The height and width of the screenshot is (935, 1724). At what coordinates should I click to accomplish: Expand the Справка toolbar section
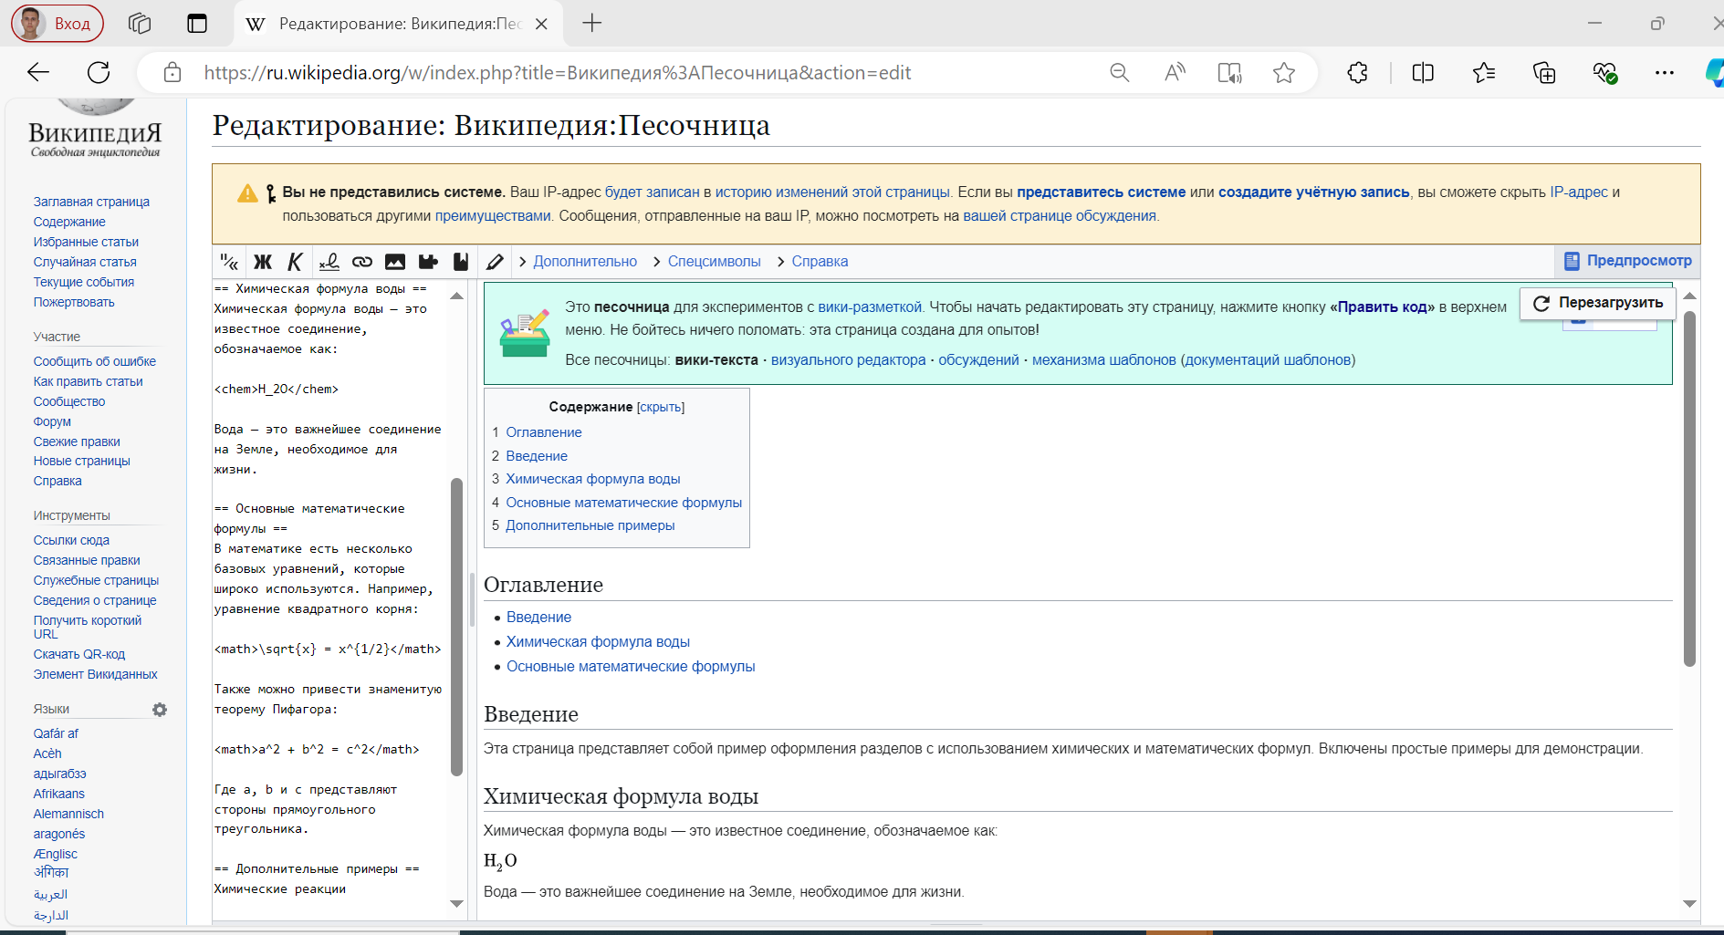[x=820, y=262]
